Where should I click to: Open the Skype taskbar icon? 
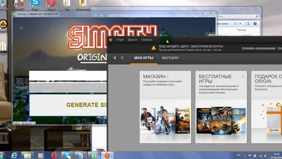(67, 155)
